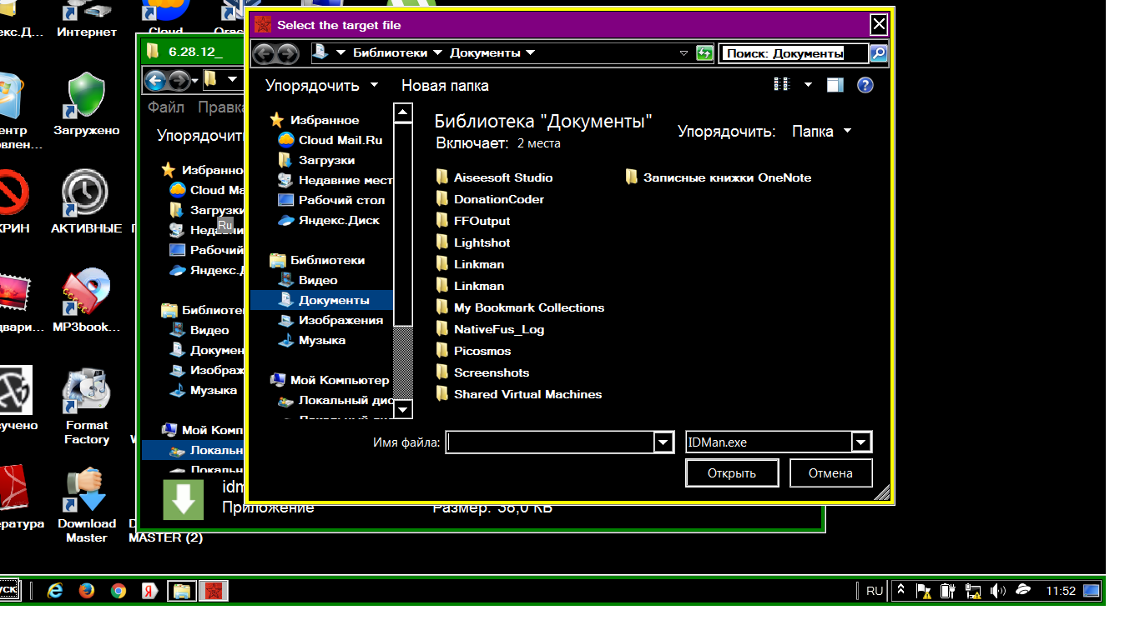Click the Поиск: Документы search field
Viewport: 1140px width, 640px height.
click(x=794, y=53)
